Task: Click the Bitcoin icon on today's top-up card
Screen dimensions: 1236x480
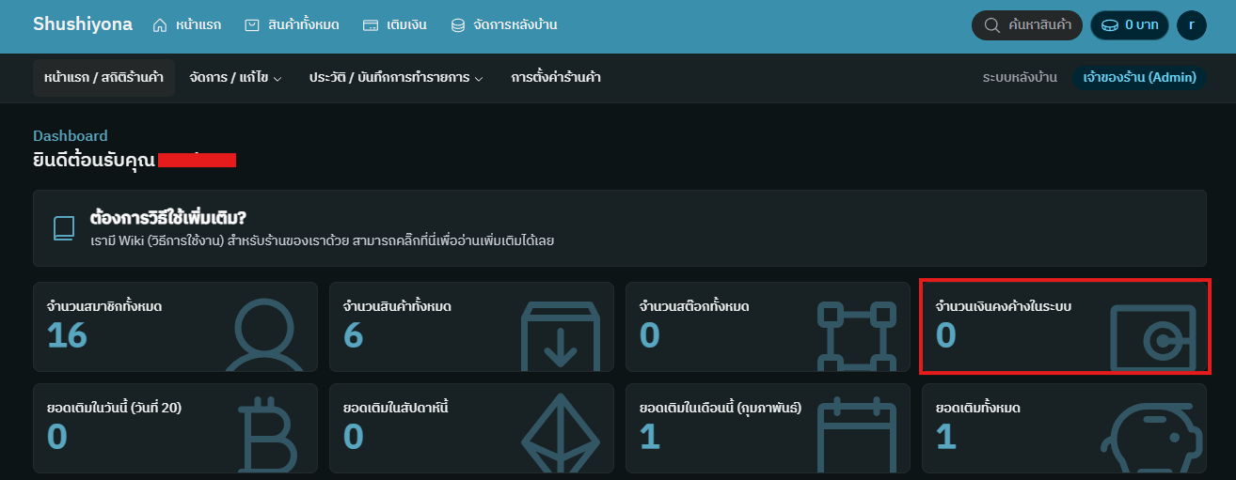Action: pyautogui.click(x=266, y=437)
